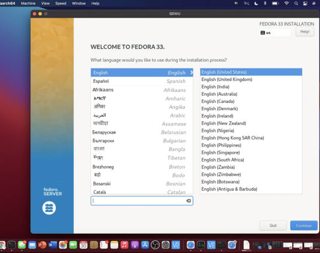Select the Arabic language row
The width and height of the screenshot is (320, 253).
pos(142,116)
